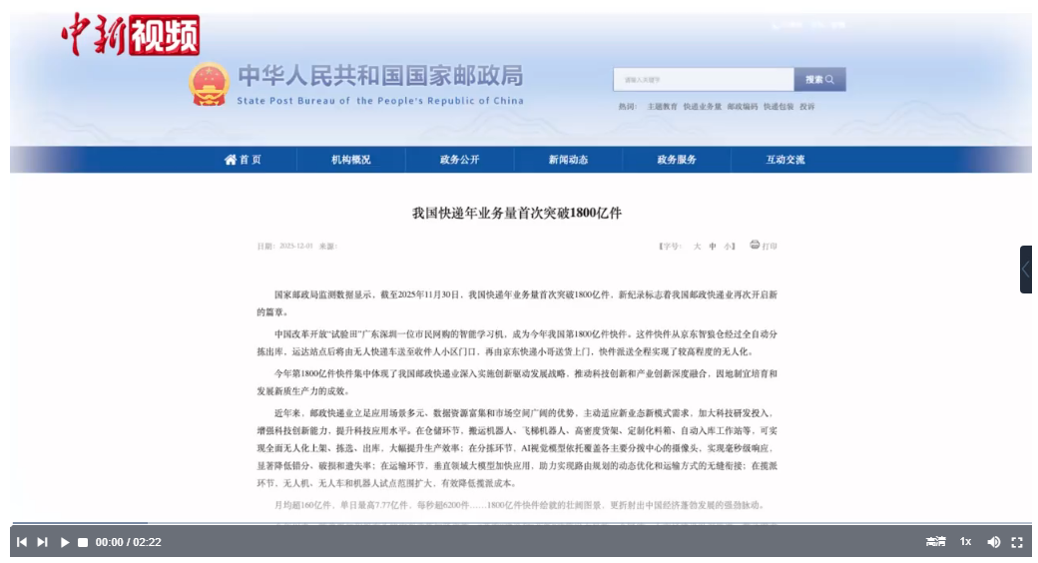Click the article title 我国快递年业务量首次突破1800亿件
Viewport: 1038px width, 563px height.
click(517, 213)
